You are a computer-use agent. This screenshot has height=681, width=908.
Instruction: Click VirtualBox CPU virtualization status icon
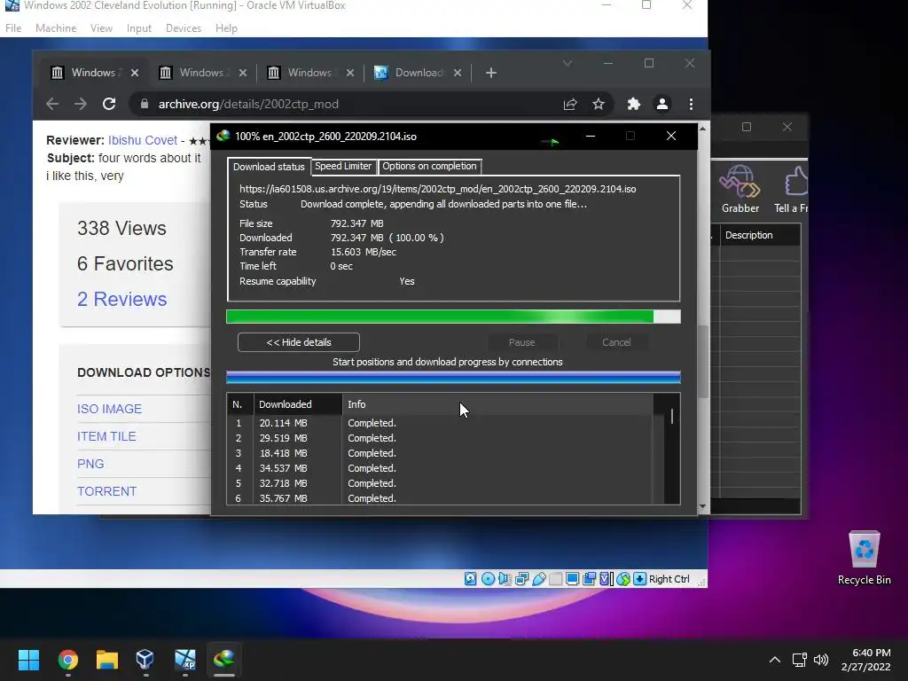click(x=607, y=578)
